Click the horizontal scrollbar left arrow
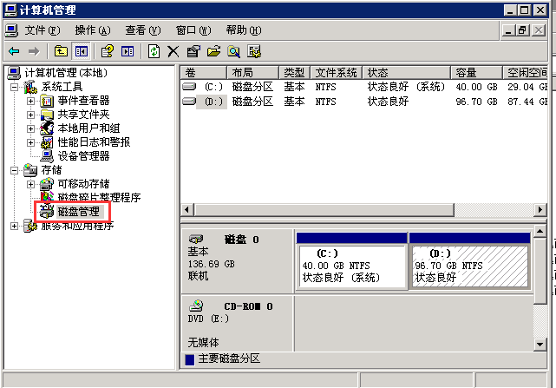 (187, 210)
